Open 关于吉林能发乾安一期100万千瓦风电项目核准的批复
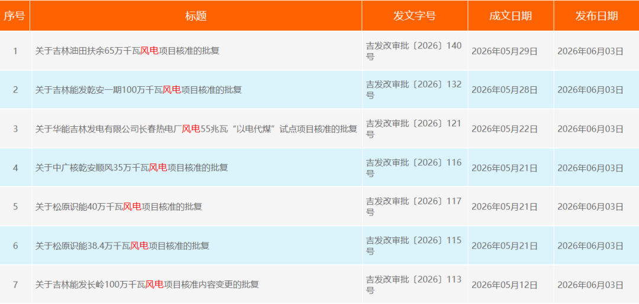Image resolution: width=639 pixels, height=304 pixels. pyautogui.click(x=138, y=90)
